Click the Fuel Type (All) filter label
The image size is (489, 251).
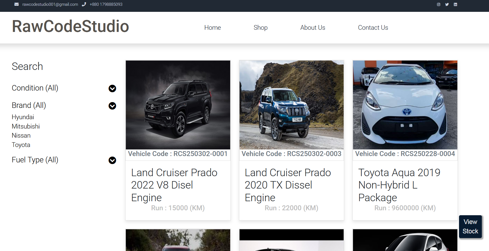(x=35, y=160)
